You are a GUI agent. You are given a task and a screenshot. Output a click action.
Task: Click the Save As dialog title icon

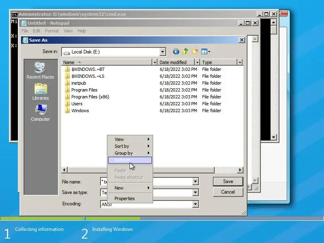[x=25, y=40]
